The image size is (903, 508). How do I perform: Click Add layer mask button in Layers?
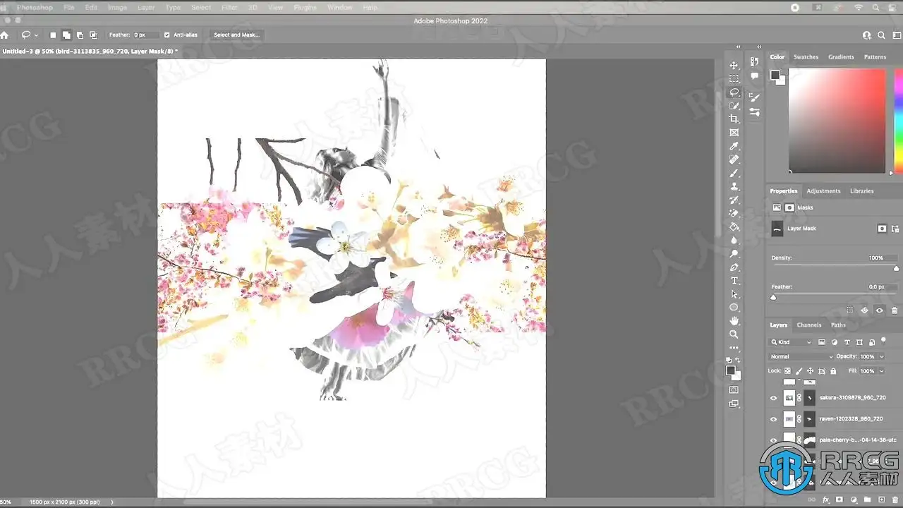pyautogui.click(x=839, y=500)
